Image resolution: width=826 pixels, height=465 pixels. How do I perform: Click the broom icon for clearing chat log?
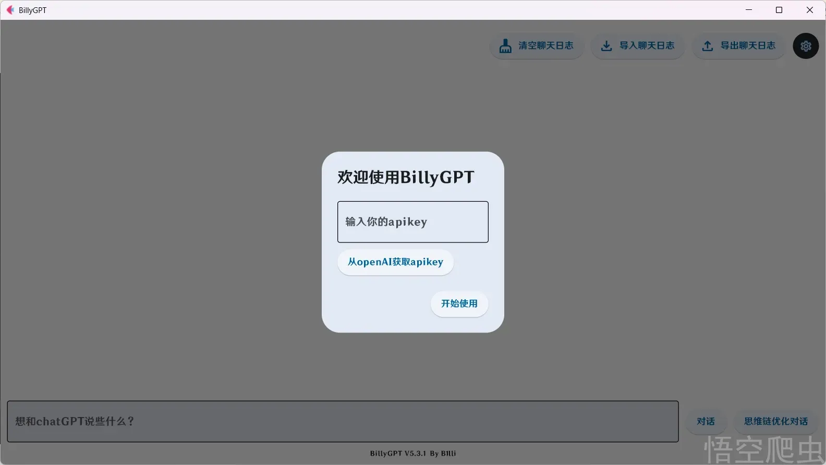pyautogui.click(x=505, y=46)
